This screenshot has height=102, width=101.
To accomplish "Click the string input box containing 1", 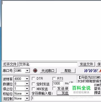I will pos(66,98).
